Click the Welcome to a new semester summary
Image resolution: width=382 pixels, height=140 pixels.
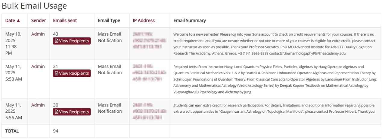[274, 44]
